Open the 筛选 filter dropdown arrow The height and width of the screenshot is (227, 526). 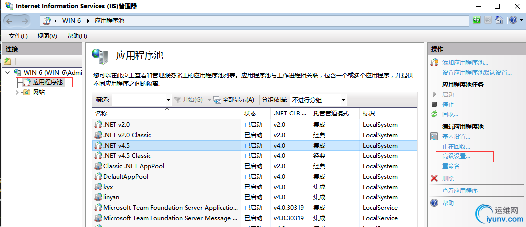point(168,100)
